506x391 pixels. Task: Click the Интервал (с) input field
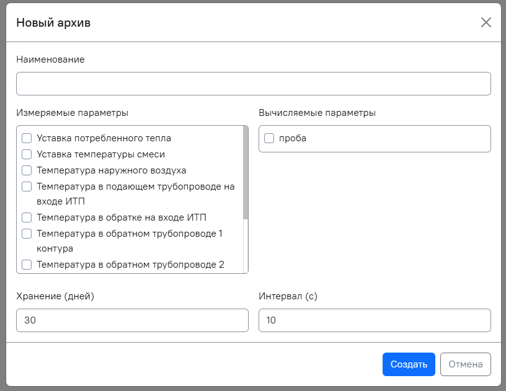(x=375, y=320)
